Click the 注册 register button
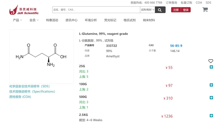 tap(176, 10)
